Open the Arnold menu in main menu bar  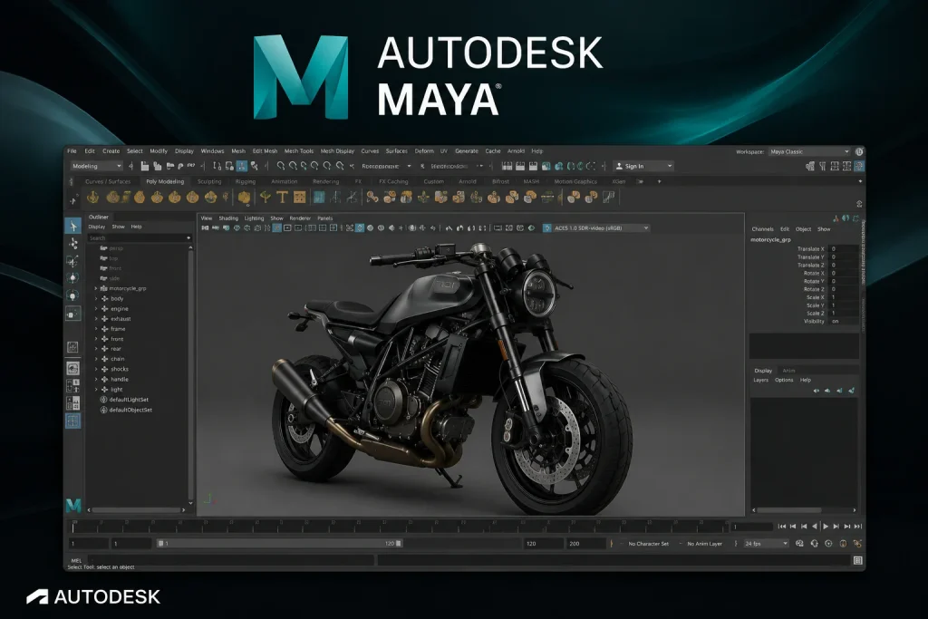(516, 151)
